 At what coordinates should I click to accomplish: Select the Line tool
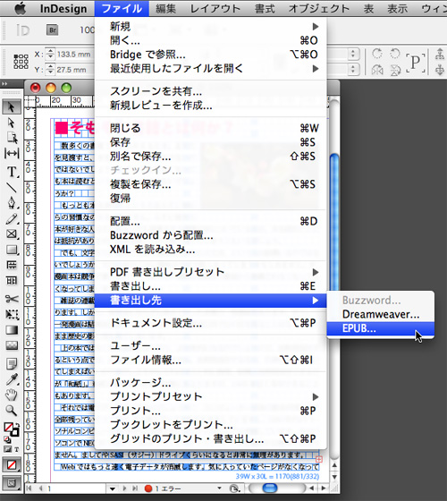pyautogui.click(x=12, y=187)
